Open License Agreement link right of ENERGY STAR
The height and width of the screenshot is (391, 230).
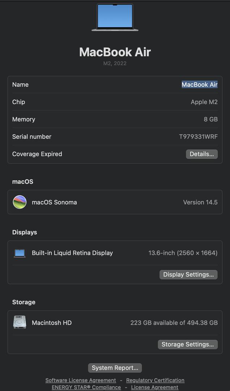(x=154, y=387)
